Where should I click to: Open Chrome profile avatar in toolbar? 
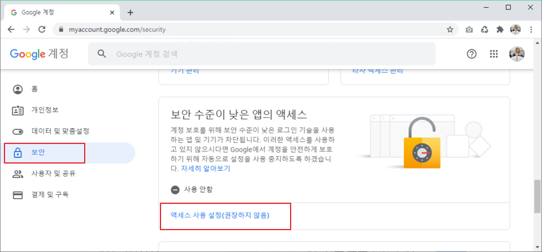516,30
